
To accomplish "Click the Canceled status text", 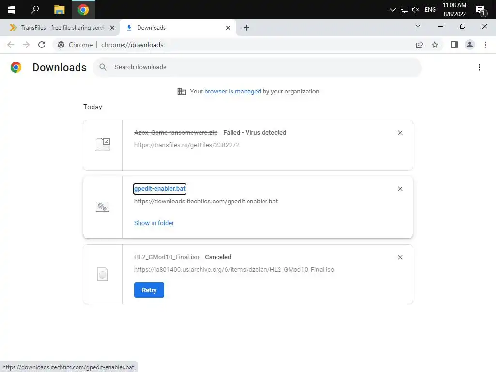I will pyautogui.click(x=218, y=257).
